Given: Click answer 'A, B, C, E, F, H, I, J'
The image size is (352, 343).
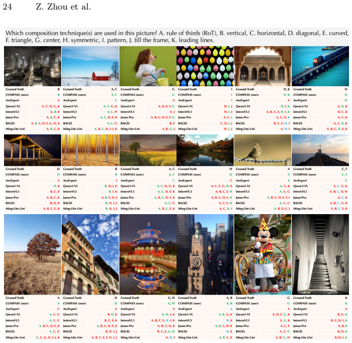Looking at the screenshot, I should click(104, 337).
